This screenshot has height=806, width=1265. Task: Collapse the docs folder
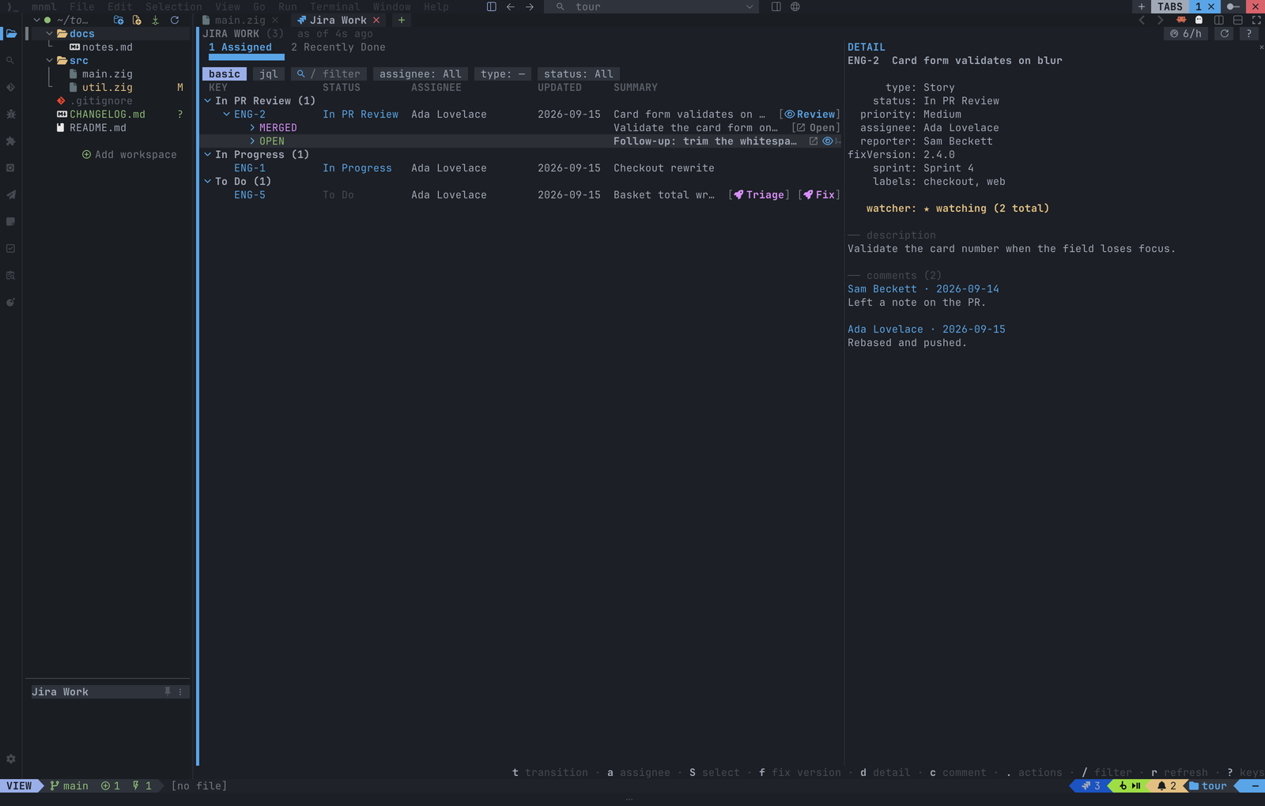click(x=50, y=33)
